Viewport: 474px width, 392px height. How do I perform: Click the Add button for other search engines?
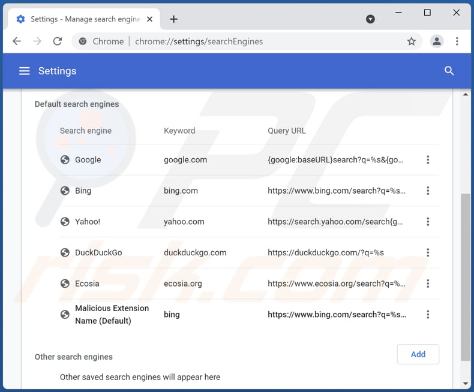click(418, 354)
